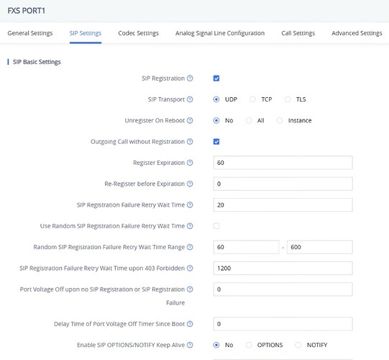Show help for Re-Register before Expiration
The width and height of the screenshot is (389, 360).
coord(190,184)
